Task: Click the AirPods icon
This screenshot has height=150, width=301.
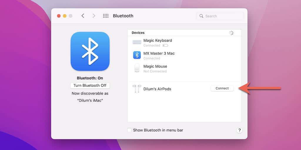Action: tap(137, 89)
